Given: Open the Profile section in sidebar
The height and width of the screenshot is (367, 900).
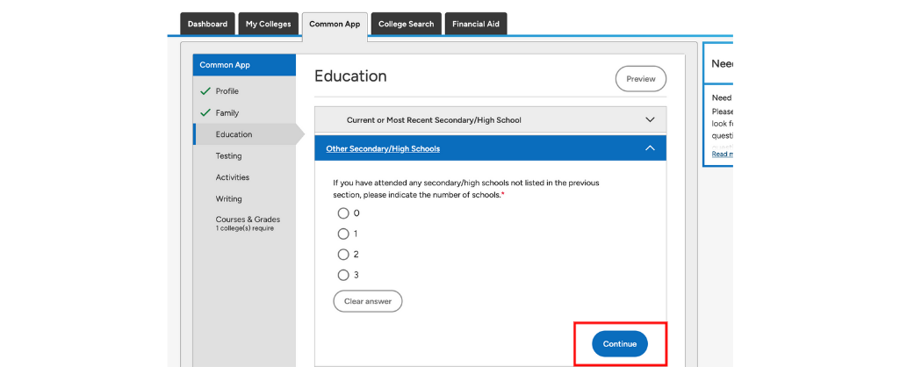Looking at the screenshot, I should (x=227, y=91).
